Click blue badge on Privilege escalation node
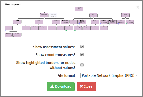Viewport: 143px width, 97px height. 79,24
